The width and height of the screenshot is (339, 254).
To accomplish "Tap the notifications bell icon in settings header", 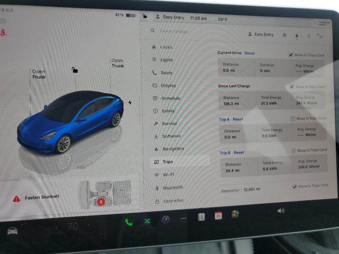I will (297, 35).
